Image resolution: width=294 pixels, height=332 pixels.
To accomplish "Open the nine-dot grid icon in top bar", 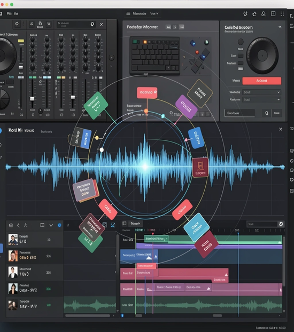I will pyautogui.click(x=282, y=14).
